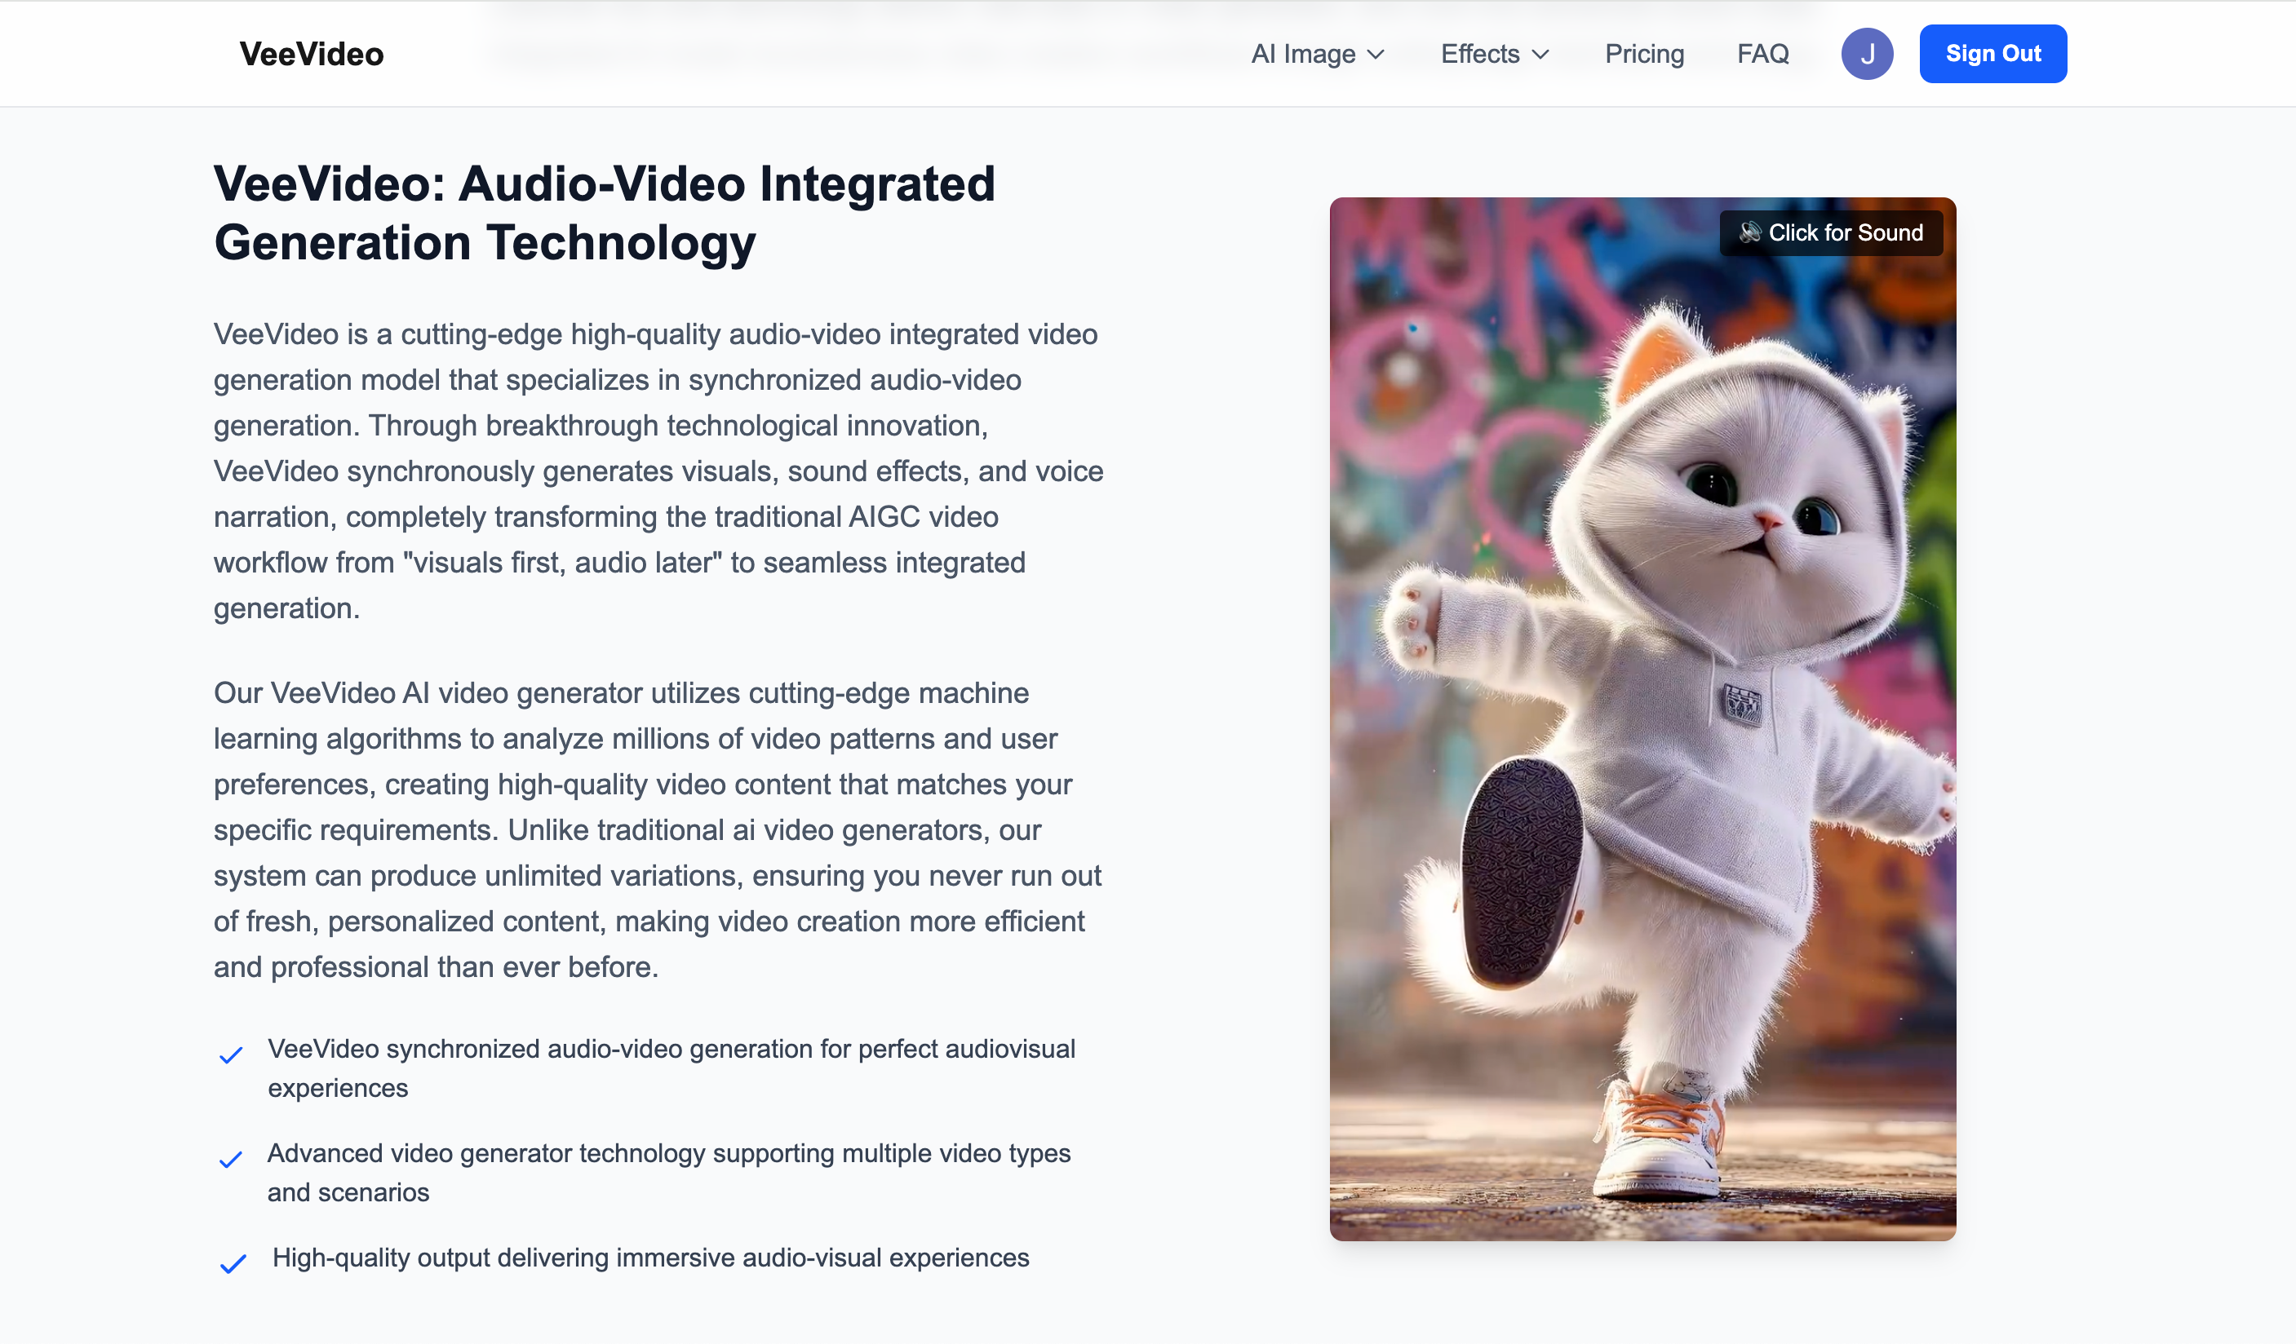The height and width of the screenshot is (1344, 2296).
Task: Click paragraph starting 'VeeVideo is a cutting-edge high-quality'
Action: pyautogui.click(x=658, y=471)
